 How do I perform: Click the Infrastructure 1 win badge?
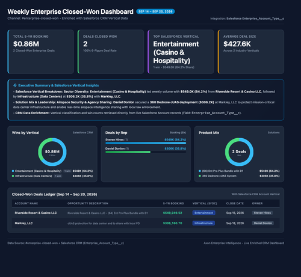pyautogui.click(x=58, y=176)
